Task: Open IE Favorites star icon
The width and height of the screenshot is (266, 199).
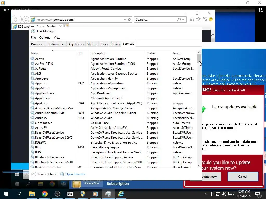Action: point(198,19)
